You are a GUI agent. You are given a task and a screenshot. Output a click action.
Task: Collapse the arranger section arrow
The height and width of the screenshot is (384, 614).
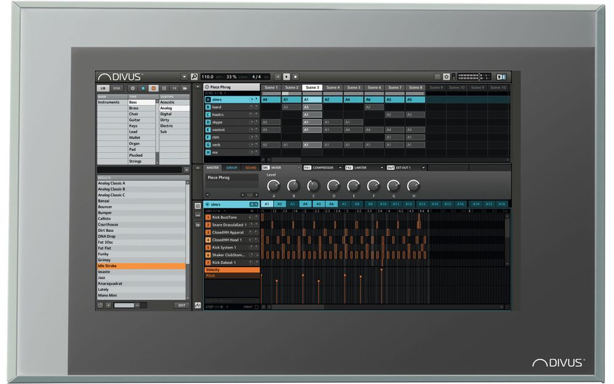(198, 87)
